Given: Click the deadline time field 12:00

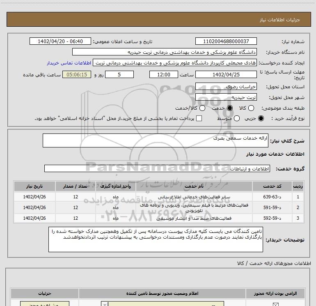Looking at the screenshot, I should point(164,74).
